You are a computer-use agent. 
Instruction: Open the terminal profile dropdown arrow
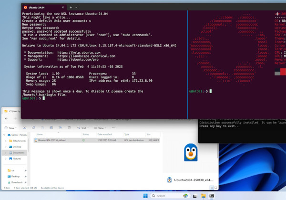point(76,8)
